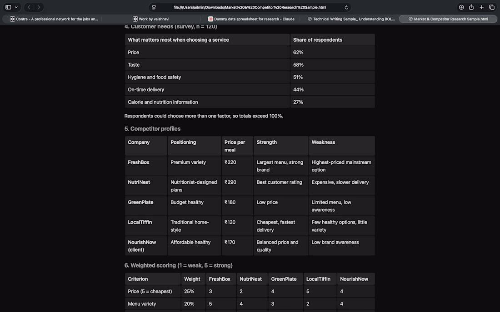Show the tab overview
Viewport: 500px width, 312px height.
492,7
